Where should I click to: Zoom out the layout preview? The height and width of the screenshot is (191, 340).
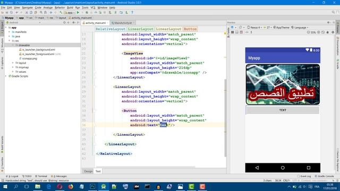pos(308,32)
